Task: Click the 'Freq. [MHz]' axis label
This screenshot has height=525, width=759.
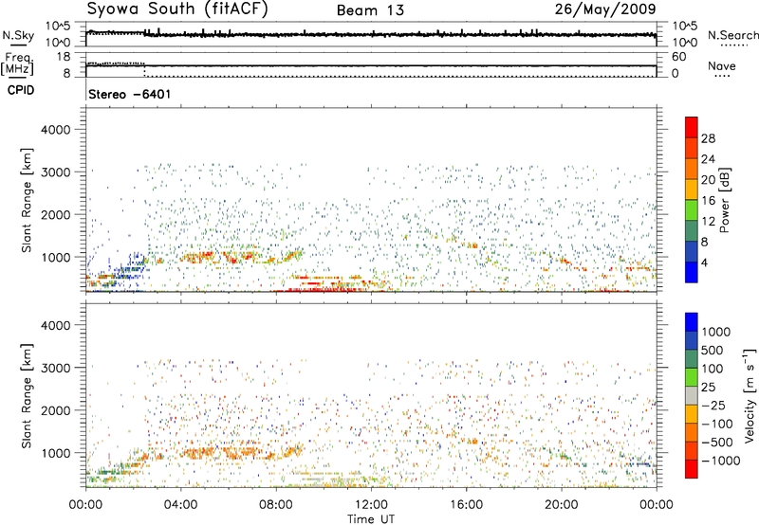Action: coord(18,64)
